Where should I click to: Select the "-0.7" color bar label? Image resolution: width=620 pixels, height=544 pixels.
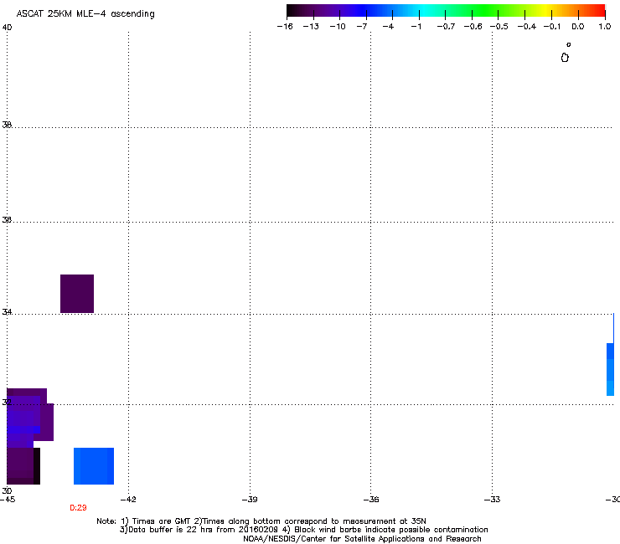click(x=446, y=27)
